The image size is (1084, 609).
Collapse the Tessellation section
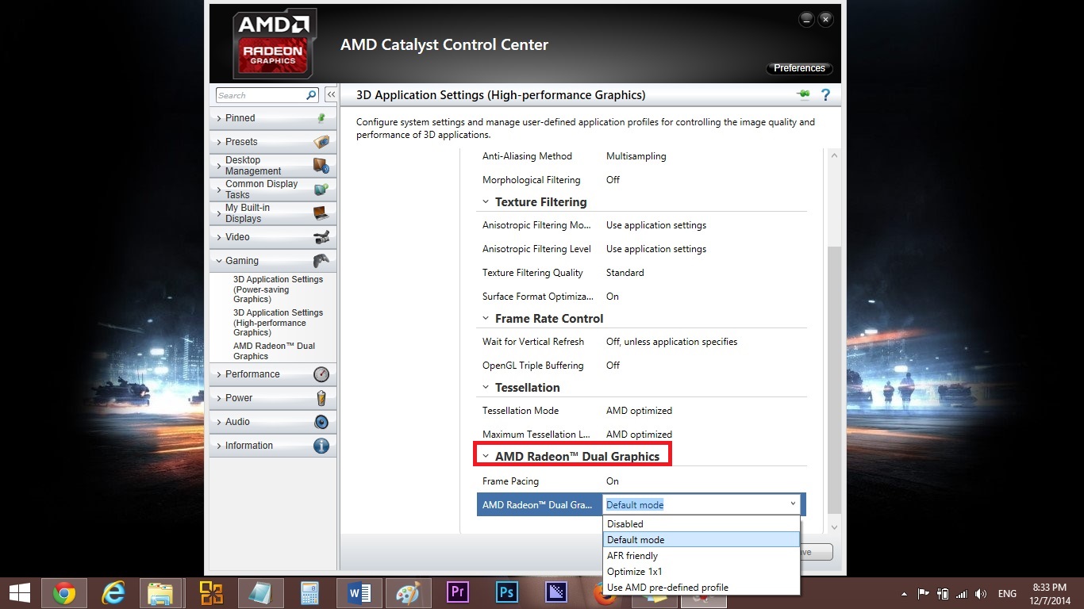[486, 388]
